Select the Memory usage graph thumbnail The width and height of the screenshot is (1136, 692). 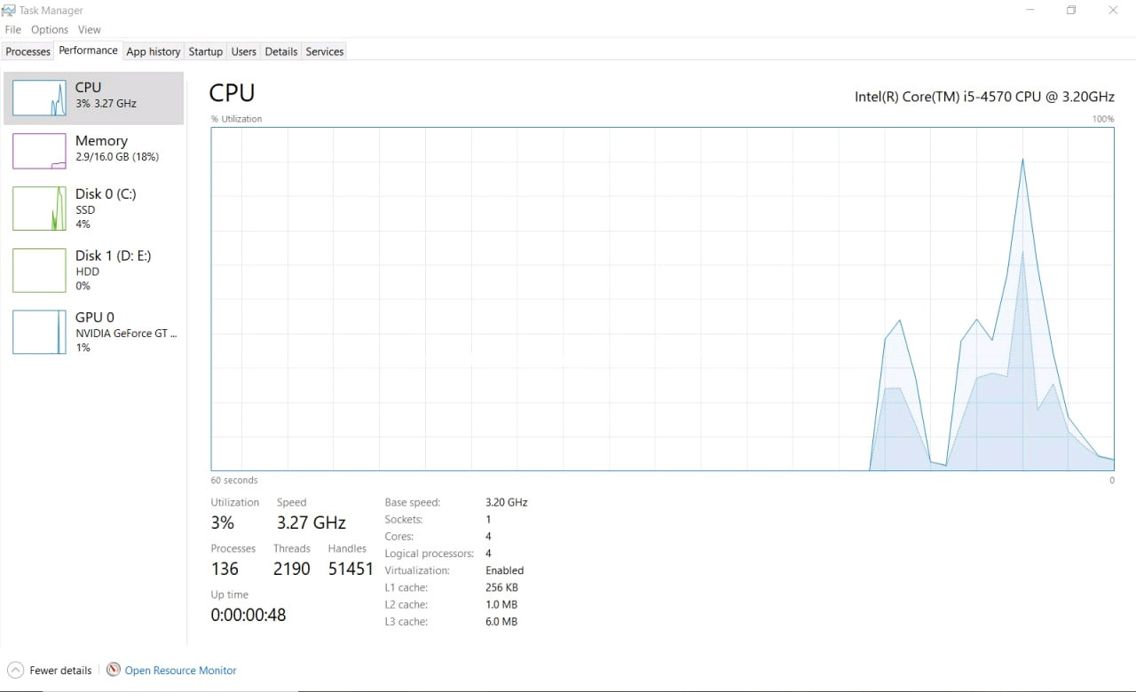[x=39, y=151]
